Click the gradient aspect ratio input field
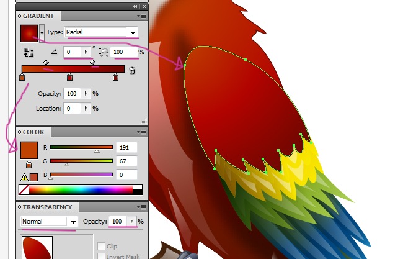The image size is (403, 259). coord(125,53)
